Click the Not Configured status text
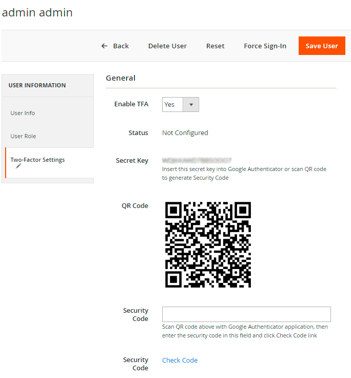Image resolution: width=351 pixels, height=378 pixels. pyautogui.click(x=185, y=133)
